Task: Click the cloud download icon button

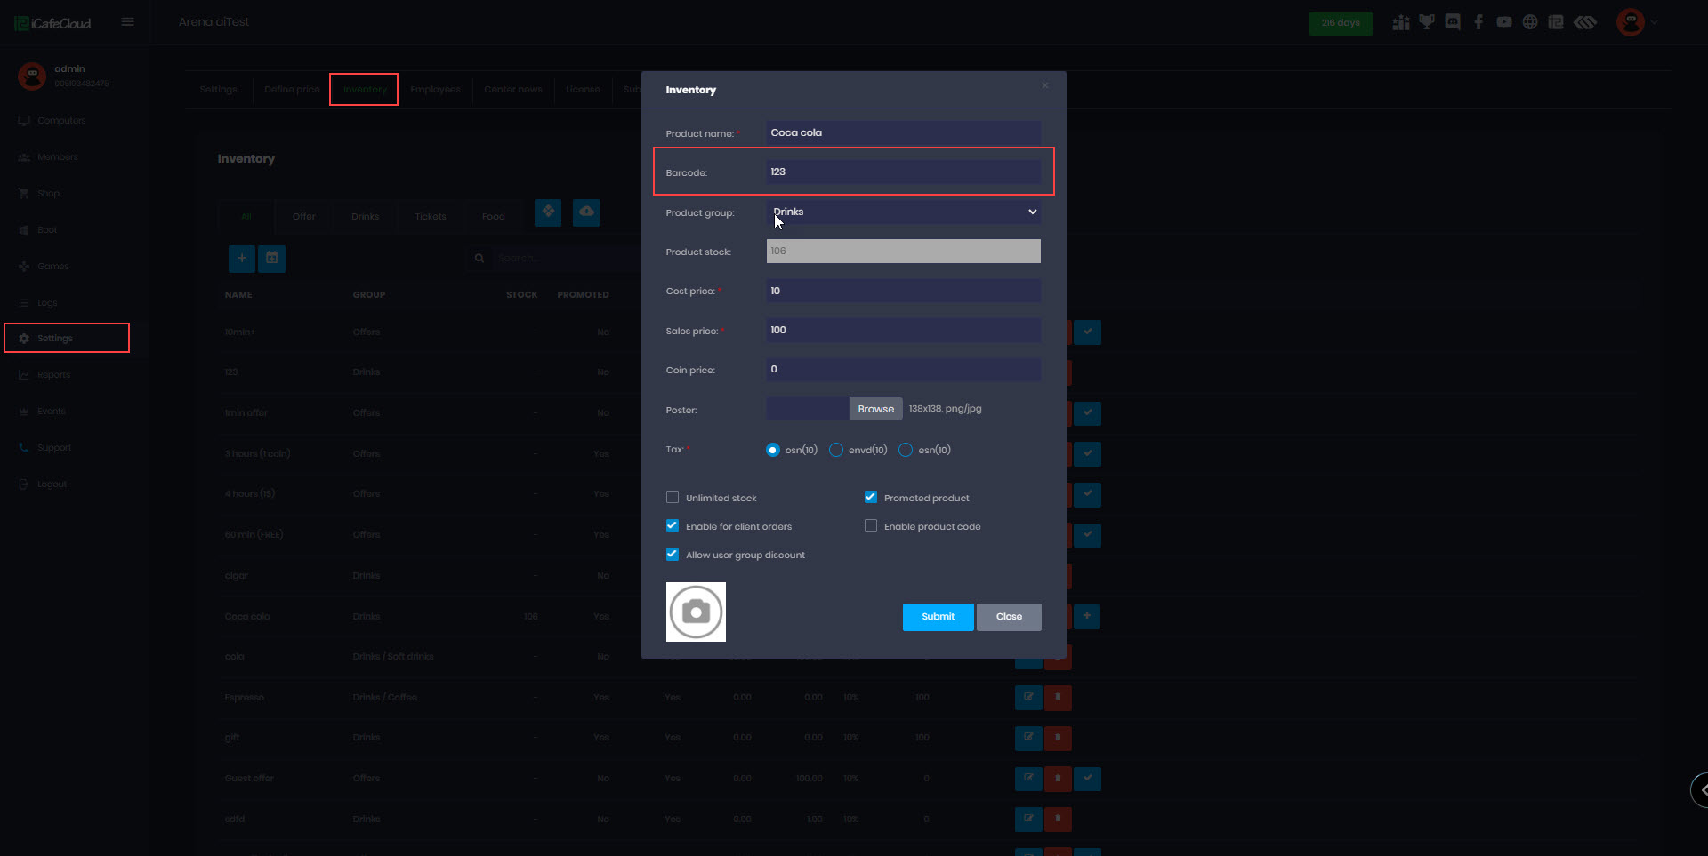Action: point(586,212)
